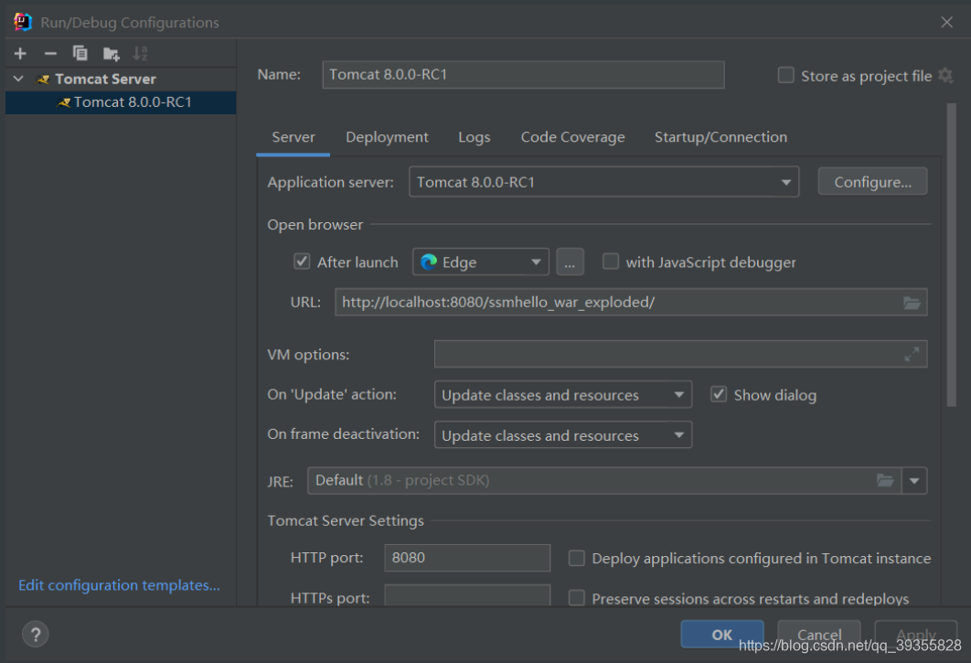Add a new configuration with plus icon
Image resolution: width=971 pixels, height=663 pixels.
click(x=20, y=54)
